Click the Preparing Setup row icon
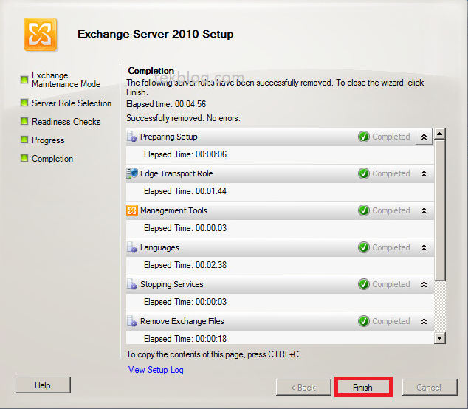Viewport: 468px width, 409px height. pos(132,137)
